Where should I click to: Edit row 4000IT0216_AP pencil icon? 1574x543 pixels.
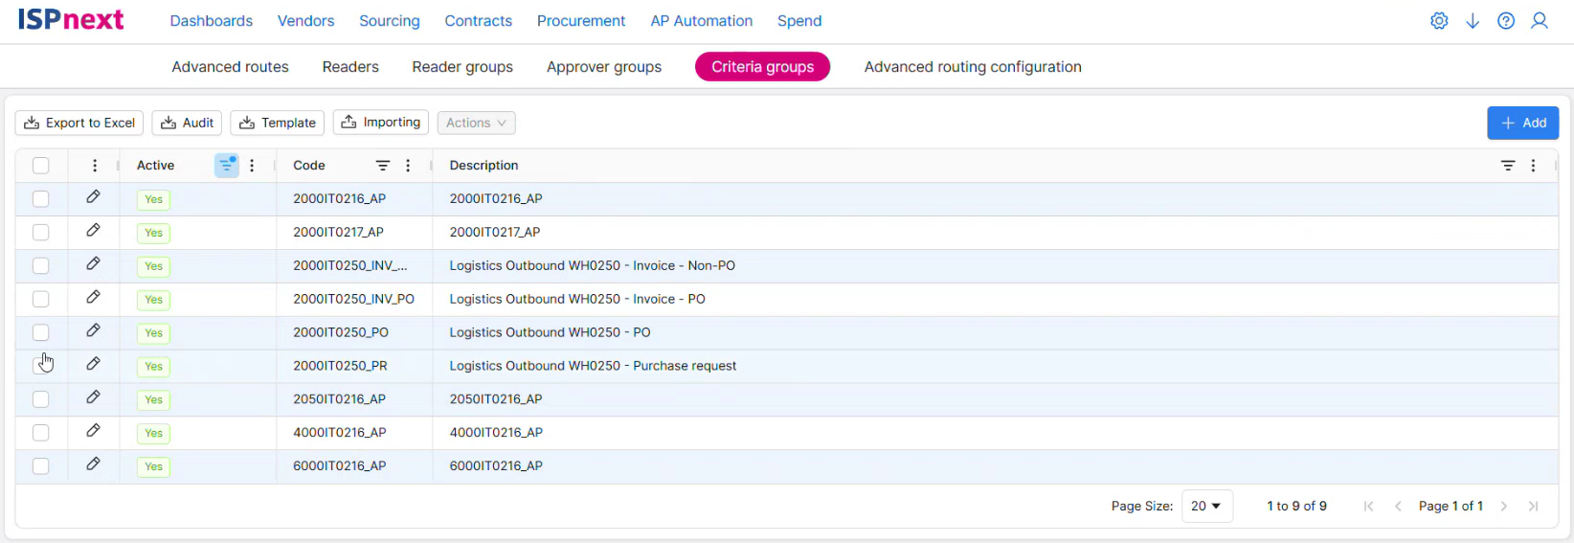(93, 431)
